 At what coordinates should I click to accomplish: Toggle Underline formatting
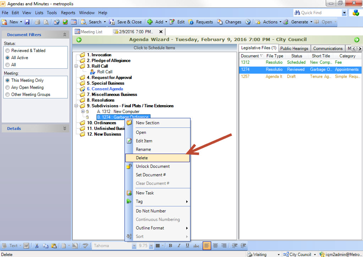(x=187, y=245)
